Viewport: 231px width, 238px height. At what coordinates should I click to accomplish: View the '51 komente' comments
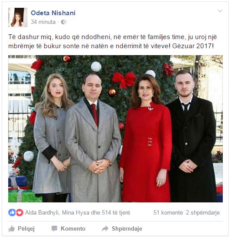tap(168, 213)
